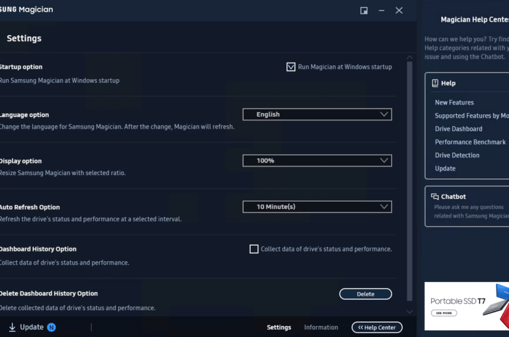Screen dimensions: 509x337
Task: Open the New Features help topic
Action: click(454, 103)
